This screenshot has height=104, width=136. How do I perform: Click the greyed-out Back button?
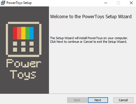tap(77, 100)
